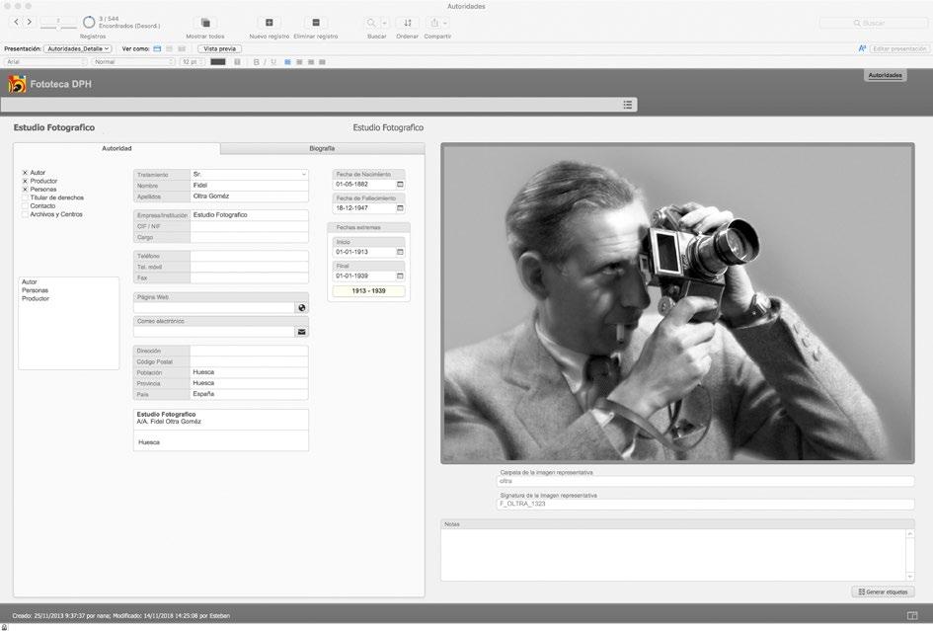Open the Presentación layout dropdown

pyautogui.click(x=77, y=48)
